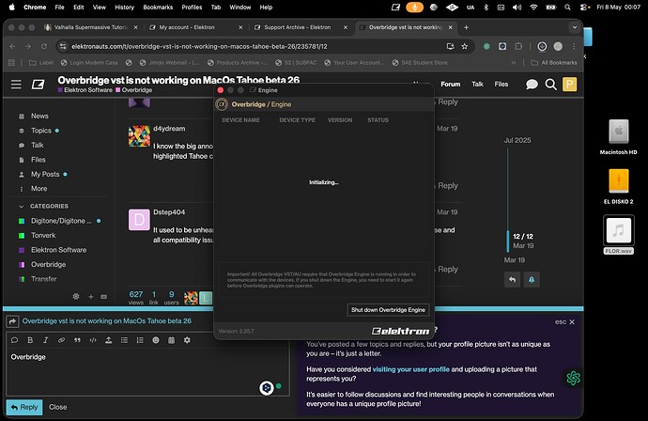
Task: Click the sidebar plus icon
Action: [x=91, y=297]
